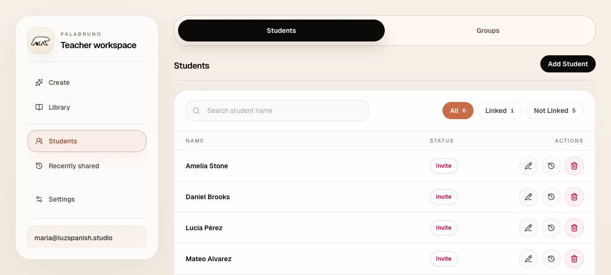Delete Lucía Pérez using the trash icon
This screenshot has width=611, height=275.
coord(574,228)
